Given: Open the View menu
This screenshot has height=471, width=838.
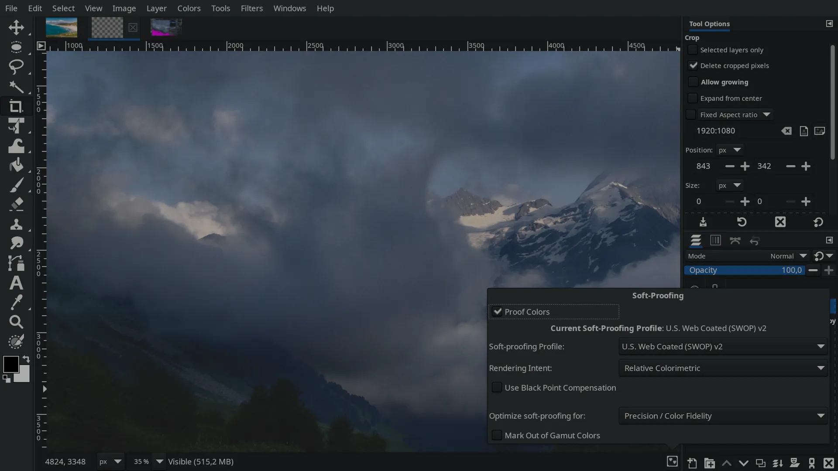Looking at the screenshot, I should tap(94, 7).
